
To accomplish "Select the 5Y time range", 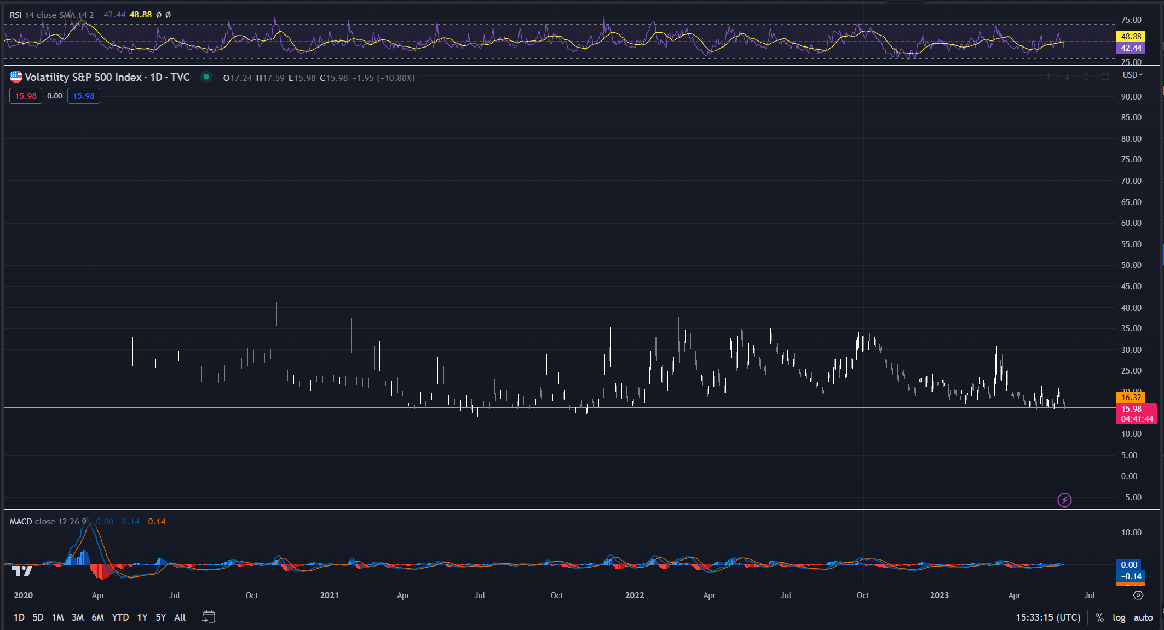I will tap(161, 617).
